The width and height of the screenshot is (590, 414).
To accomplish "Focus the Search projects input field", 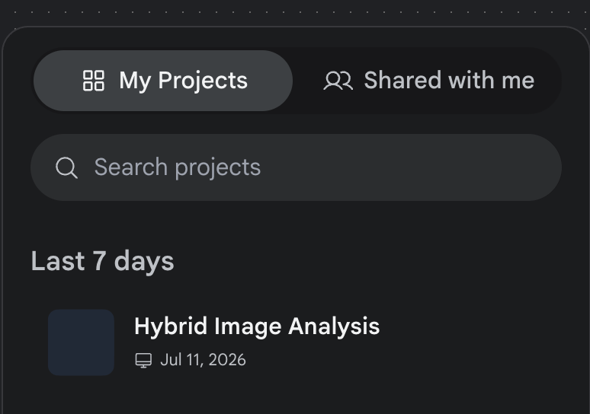I will pos(296,167).
